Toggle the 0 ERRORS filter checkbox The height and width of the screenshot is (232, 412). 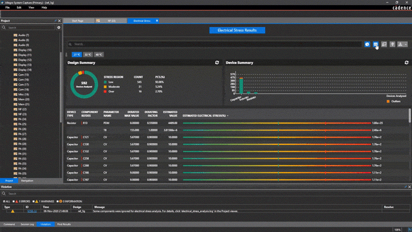click(14, 202)
